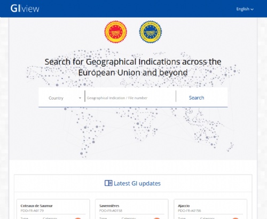The height and width of the screenshot is (219, 267).
Task: Open the English language dropdown
Action: pyautogui.click(x=245, y=9)
